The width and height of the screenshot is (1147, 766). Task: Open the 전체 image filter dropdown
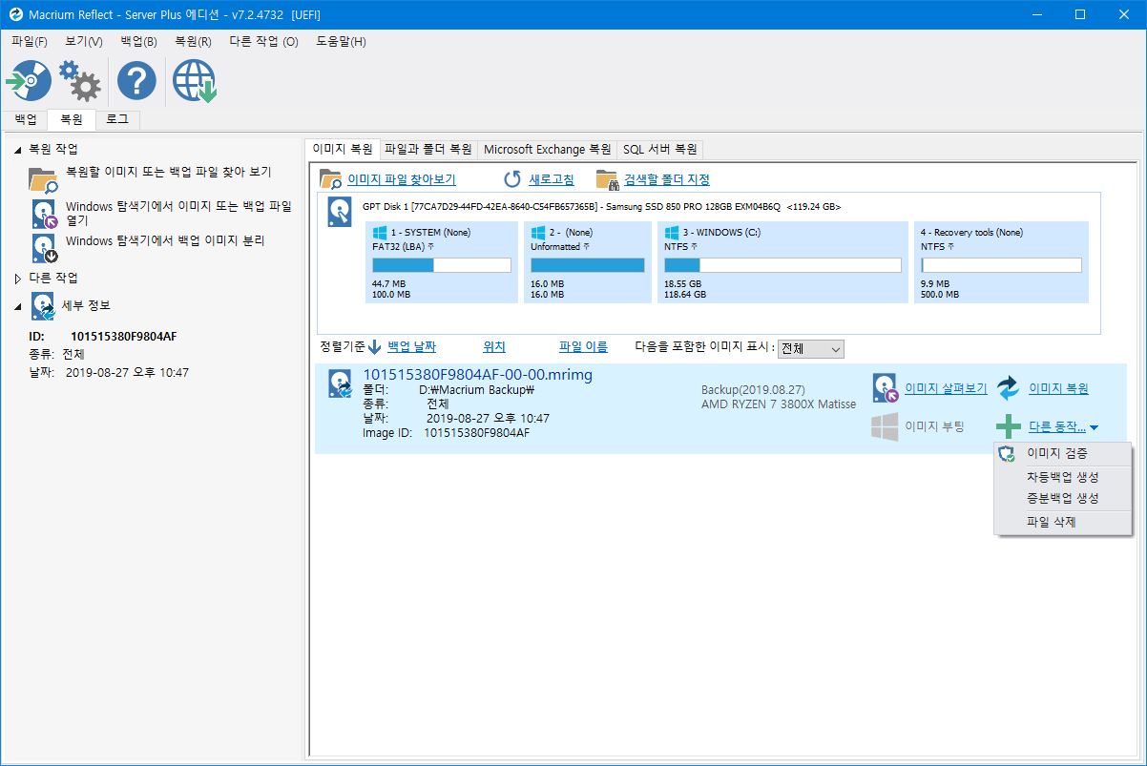tap(811, 349)
